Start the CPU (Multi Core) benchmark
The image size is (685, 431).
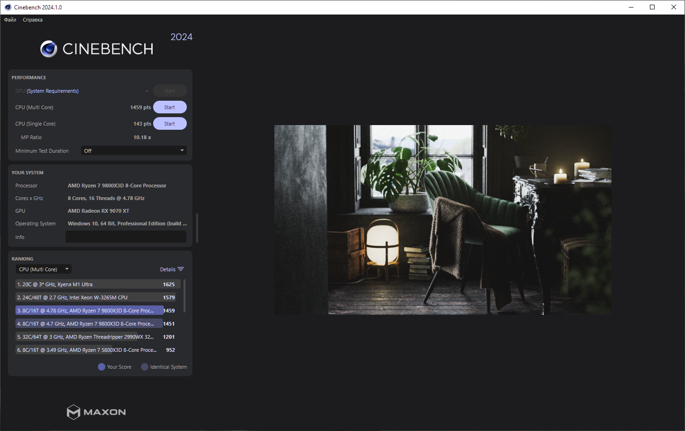169,107
